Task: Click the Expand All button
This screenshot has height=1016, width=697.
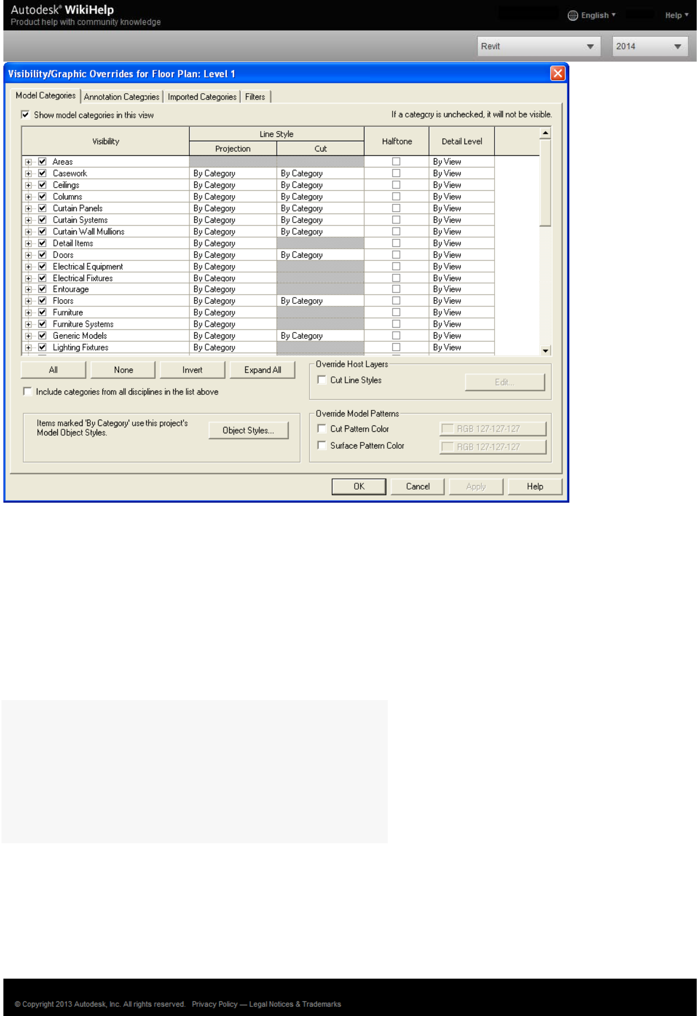Action: (x=263, y=370)
